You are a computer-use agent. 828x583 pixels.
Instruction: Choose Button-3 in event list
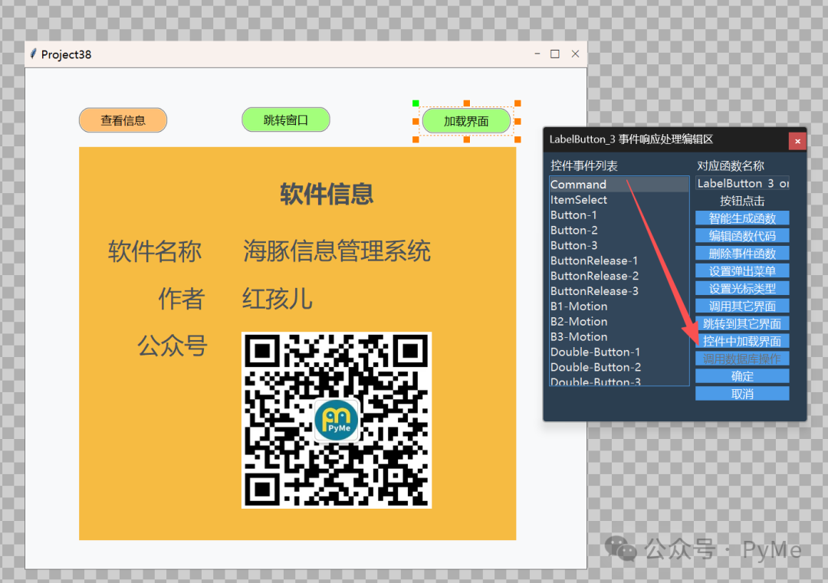[619, 245]
